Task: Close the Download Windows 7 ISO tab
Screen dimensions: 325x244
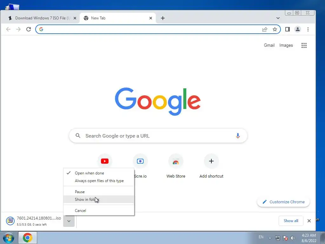Action: click(75, 18)
